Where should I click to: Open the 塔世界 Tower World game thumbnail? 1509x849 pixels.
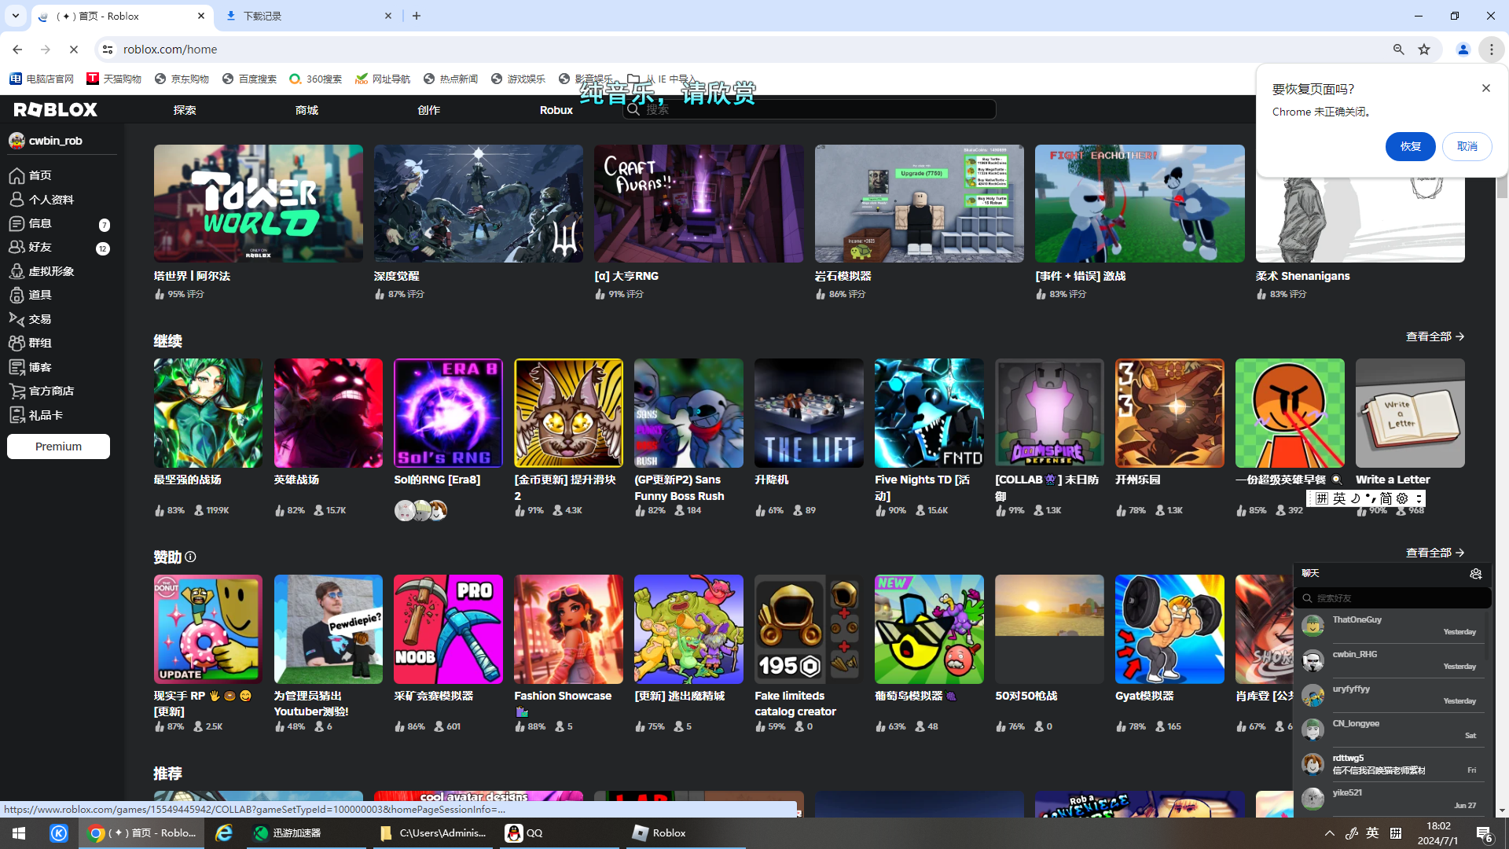click(259, 204)
